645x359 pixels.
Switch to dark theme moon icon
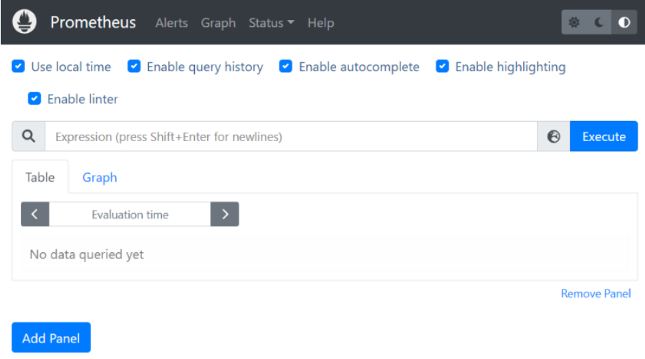click(599, 22)
